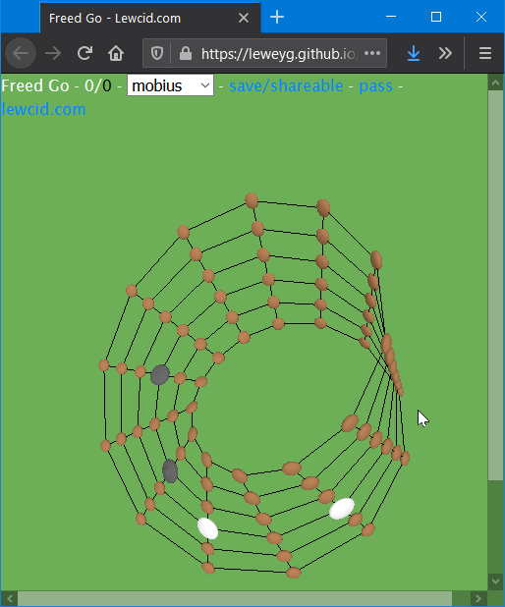Place a stone on the topmost board node

coord(252,200)
